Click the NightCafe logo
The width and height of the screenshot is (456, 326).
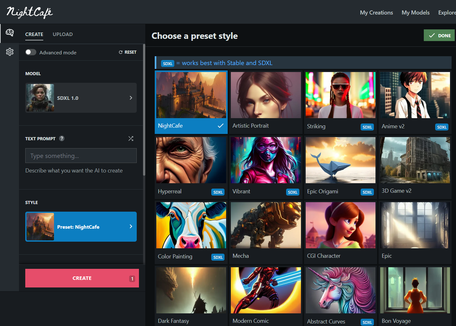30,12
